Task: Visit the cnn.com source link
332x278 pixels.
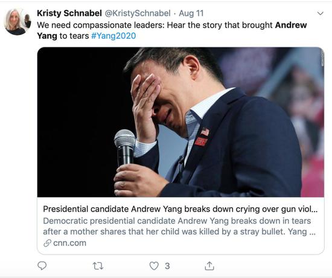Action: (x=69, y=243)
